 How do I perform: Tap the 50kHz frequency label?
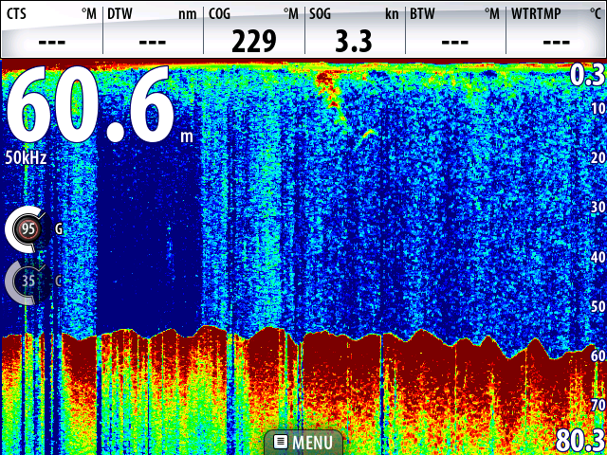(27, 156)
